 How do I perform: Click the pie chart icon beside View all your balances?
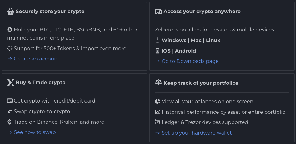click(158, 102)
